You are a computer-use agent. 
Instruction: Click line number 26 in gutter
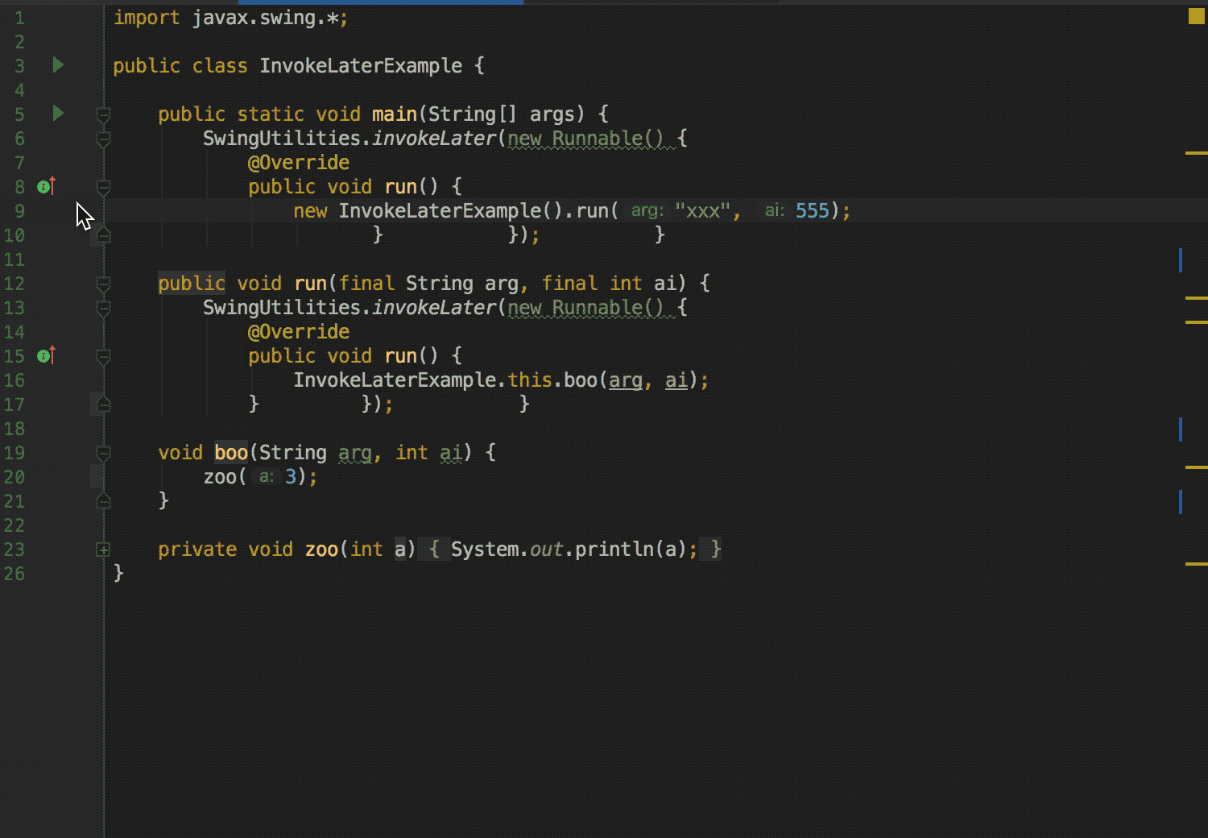pyautogui.click(x=14, y=574)
